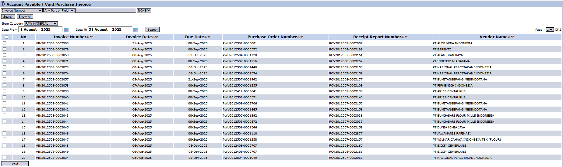Open the Page number dropdown

tap(549, 29)
